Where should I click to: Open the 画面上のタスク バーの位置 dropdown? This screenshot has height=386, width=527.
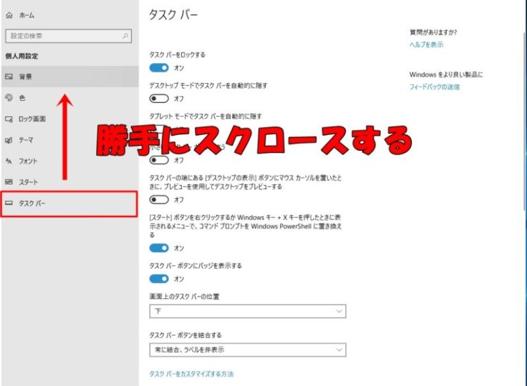coord(248,311)
